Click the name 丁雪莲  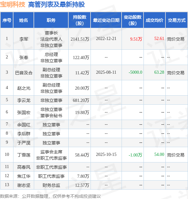pos(24,155)
